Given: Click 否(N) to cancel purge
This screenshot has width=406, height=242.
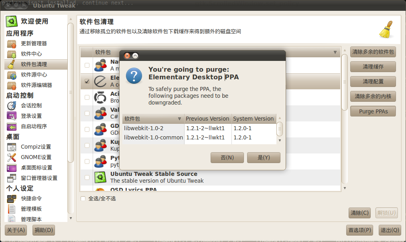Looking at the screenshot, I should 227,157.
